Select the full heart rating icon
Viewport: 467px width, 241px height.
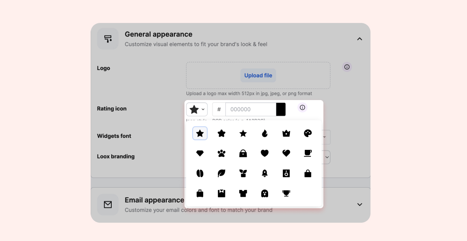265,153
